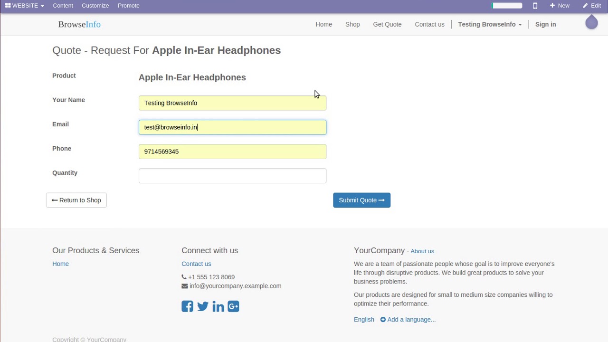Open the Content menu

[x=63, y=6]
